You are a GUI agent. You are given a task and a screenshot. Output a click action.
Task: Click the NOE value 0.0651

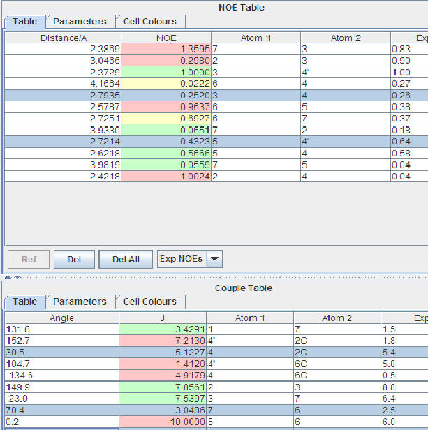click(x=166, y=130)
